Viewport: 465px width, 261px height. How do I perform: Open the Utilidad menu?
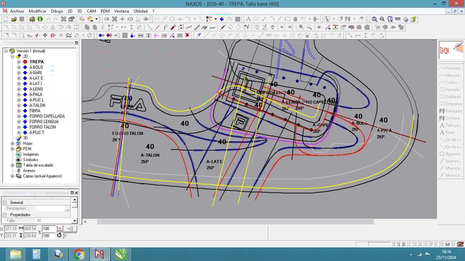point(140,11)
